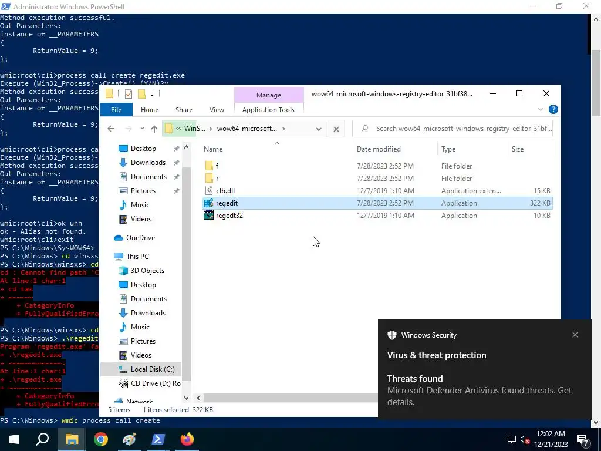
Task: Expand the ribbon with the chevron
Action: point(541,109)
